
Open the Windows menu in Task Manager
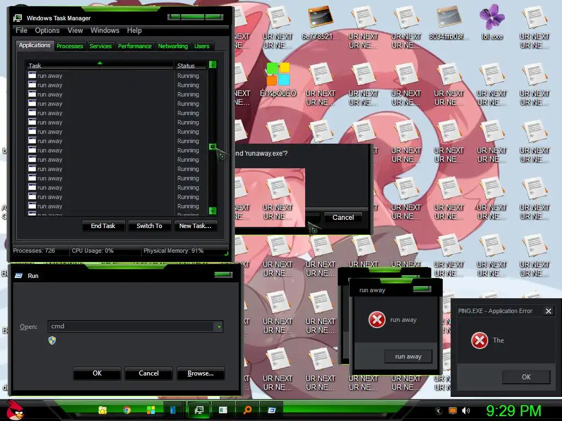[105, 31]
